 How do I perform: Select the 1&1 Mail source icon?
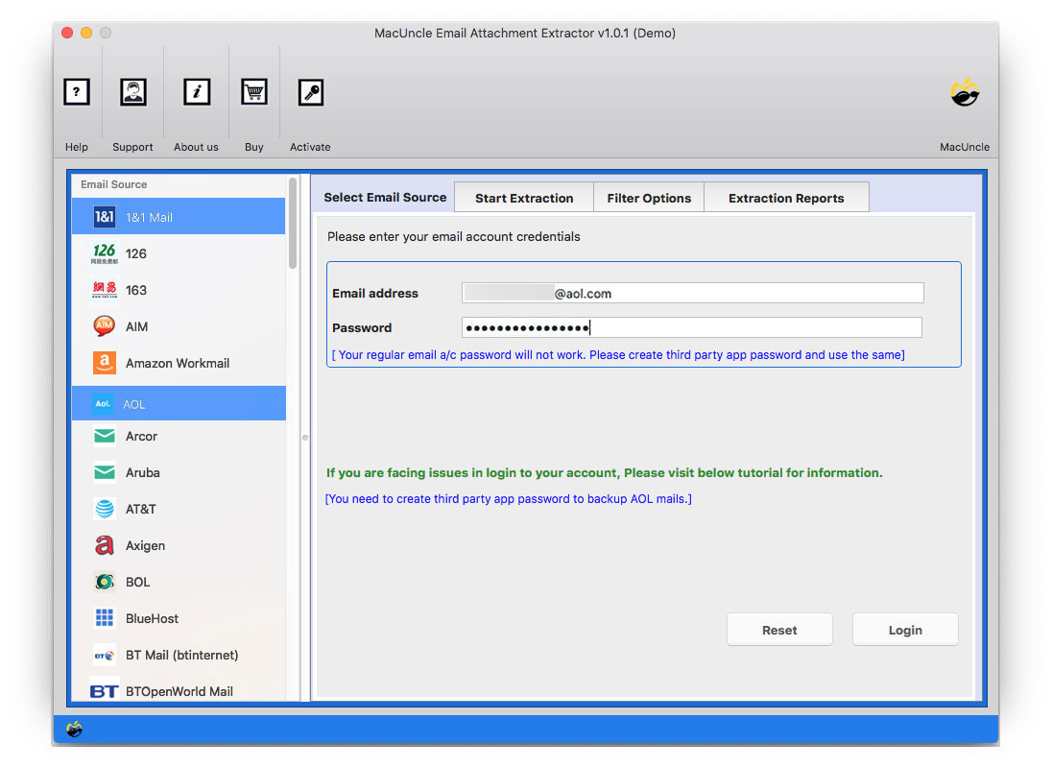104,217
